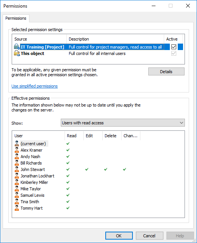Click the This object lock-user icon

click(17, 53)
